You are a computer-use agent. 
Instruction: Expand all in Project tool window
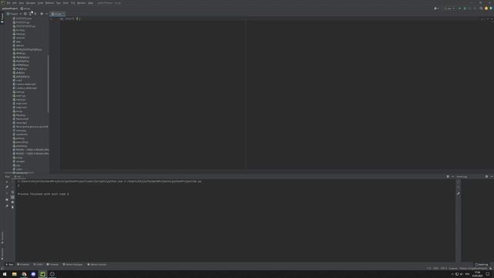tap(31, 14)
